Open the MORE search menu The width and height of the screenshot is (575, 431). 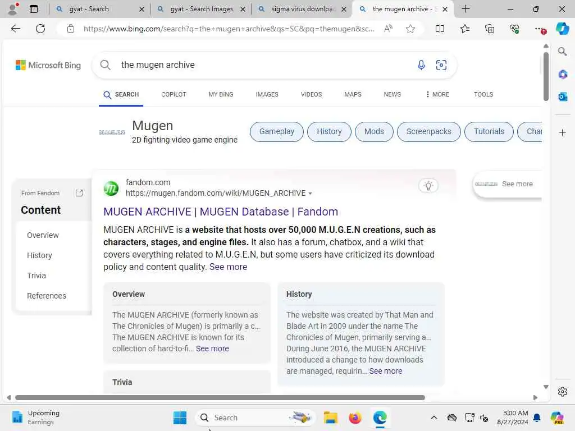tap(437, 94)
